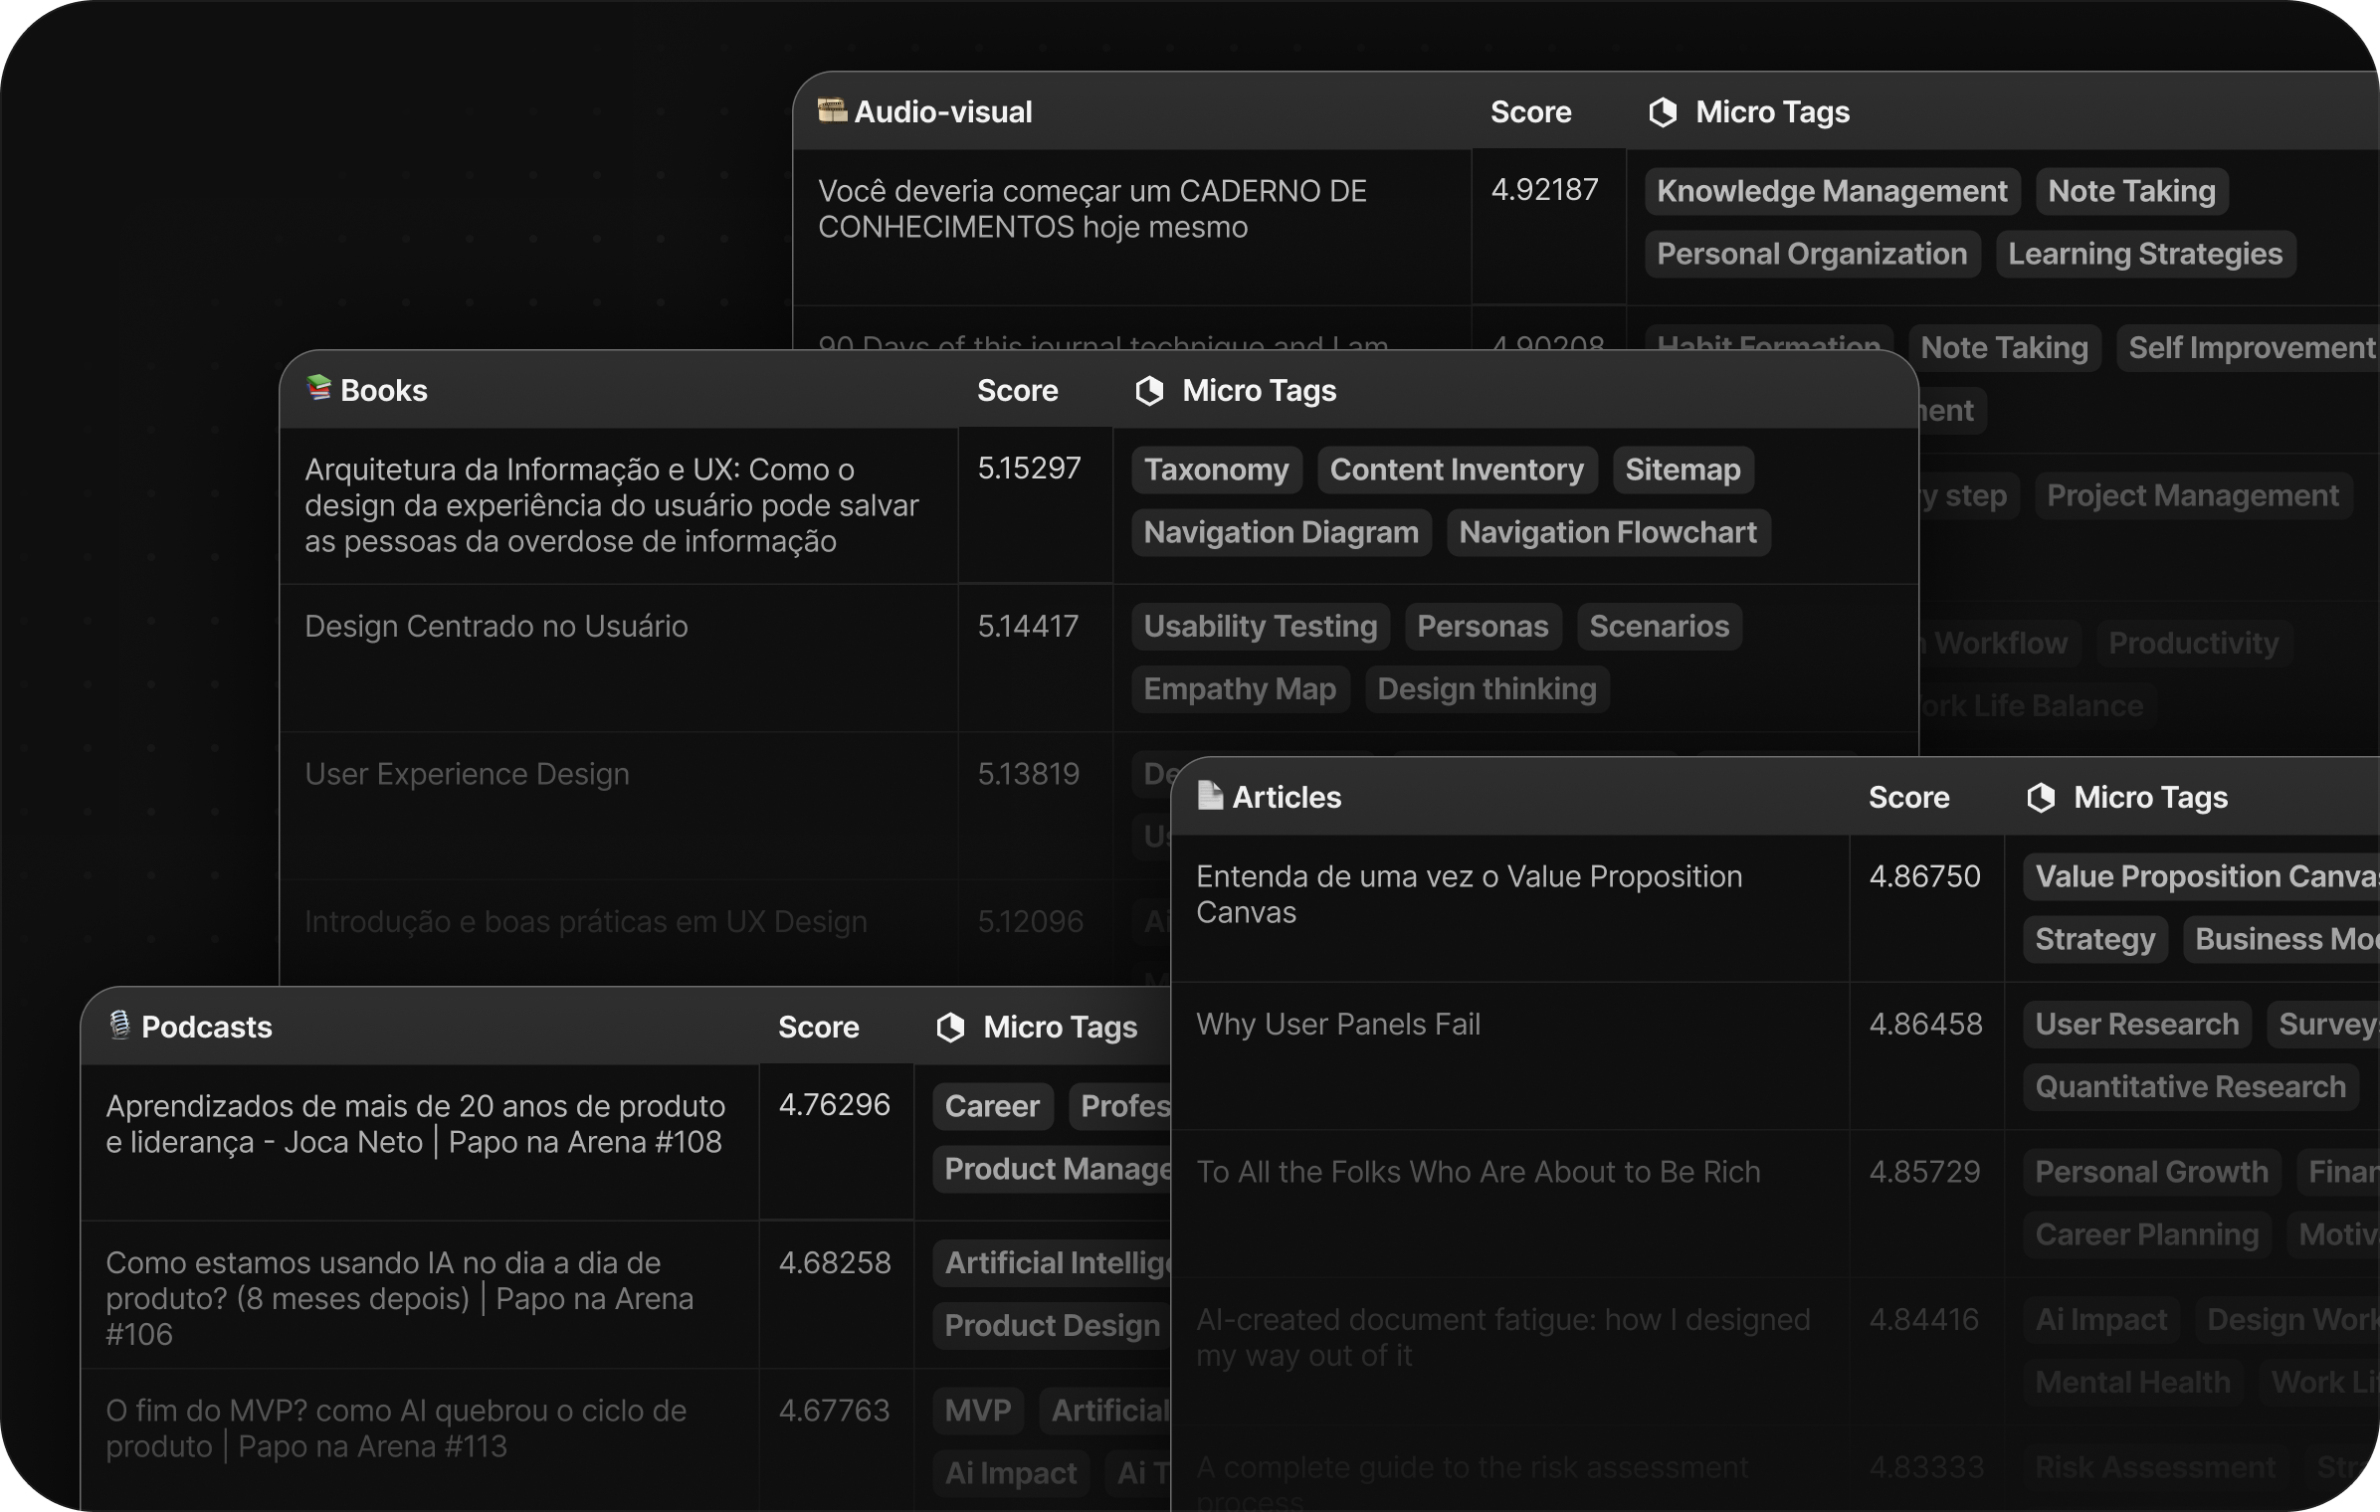
Task: Select the Taxonomy tag
Action: [x=1216, y=470]
